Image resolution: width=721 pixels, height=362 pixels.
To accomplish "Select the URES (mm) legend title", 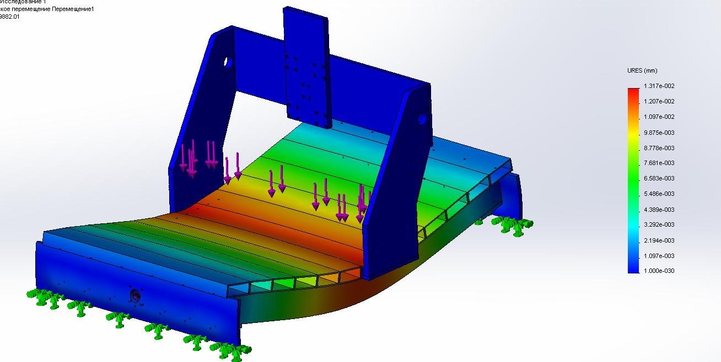I will click(x=642, y=70).
